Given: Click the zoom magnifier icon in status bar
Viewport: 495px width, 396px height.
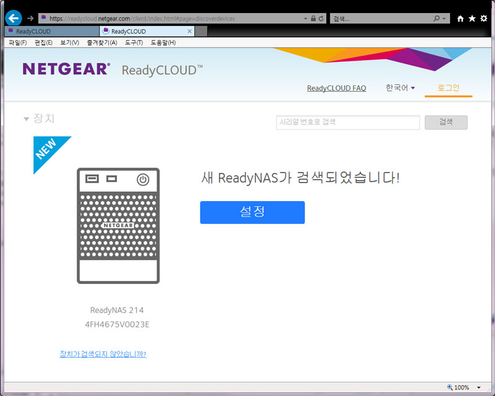Looking at the screenshot, I should pos(450,387).
